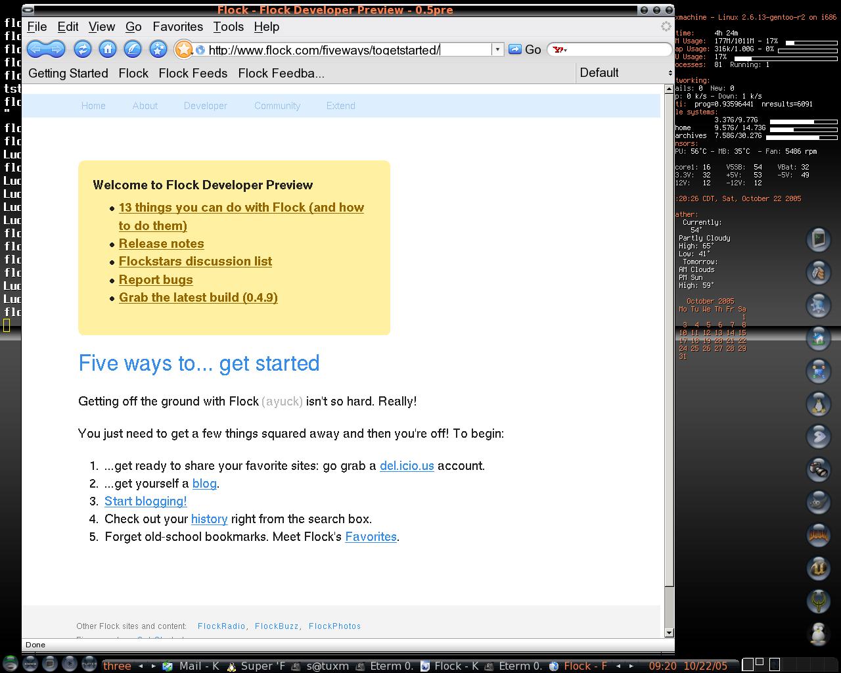Screen dimensions: 841x673
Task: Open the Default favorites collection dropdown
Action: 624,73
